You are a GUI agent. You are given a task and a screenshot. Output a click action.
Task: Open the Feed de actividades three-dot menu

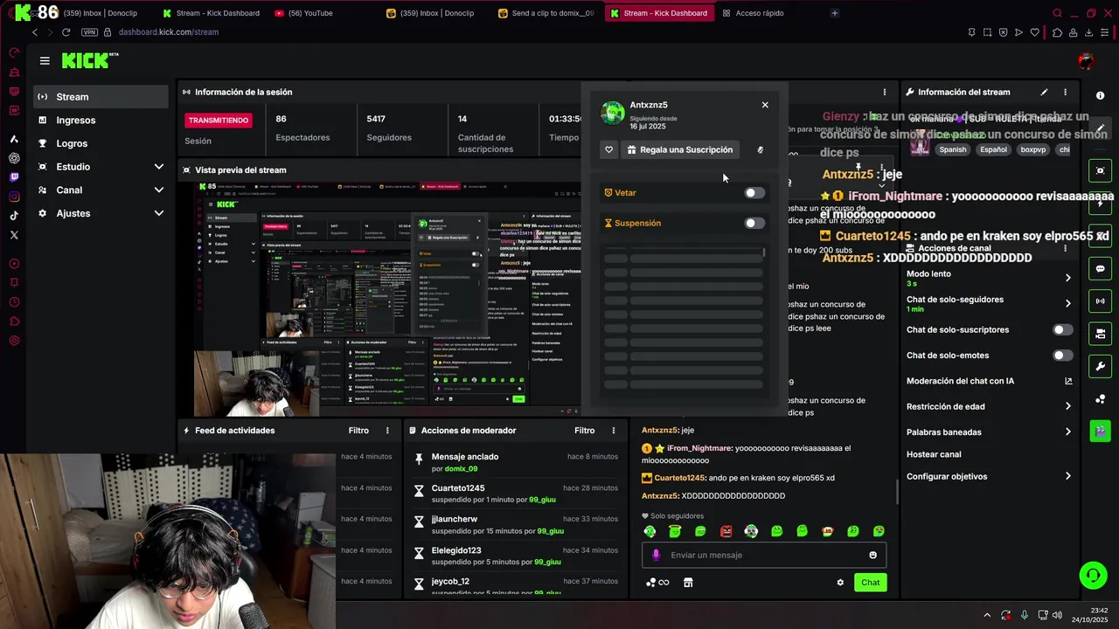tap(387, 431)
